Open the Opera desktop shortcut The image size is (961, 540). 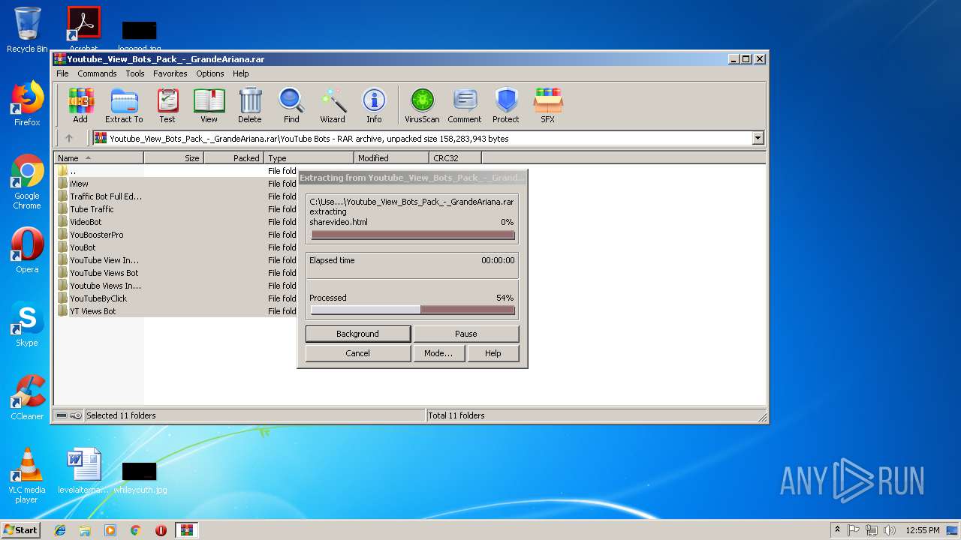tap(27, 250)
